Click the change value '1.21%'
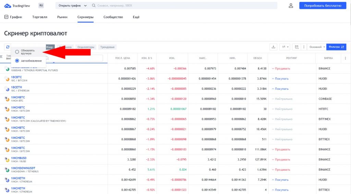351x194 pixels. (151, 109)
